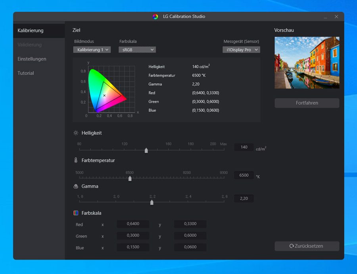Click the Farbtemperatur value field showing 6500
Viewport: 357px width, 274px height.
[x=244, y=175]
